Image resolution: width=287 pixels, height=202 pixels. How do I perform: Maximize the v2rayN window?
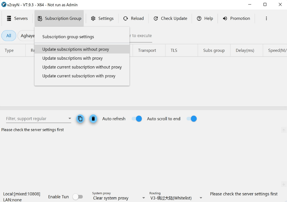[x=265, y=5]
